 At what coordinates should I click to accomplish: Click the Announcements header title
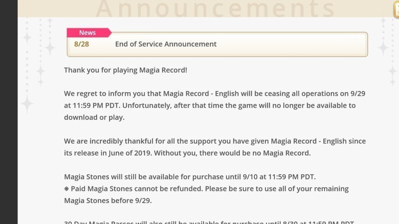point(215,8)
